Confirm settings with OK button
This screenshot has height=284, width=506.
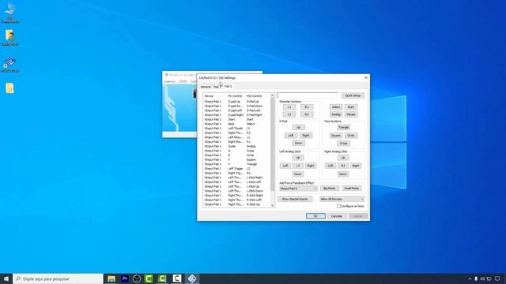pyautogui.click(x=315, y=216)
